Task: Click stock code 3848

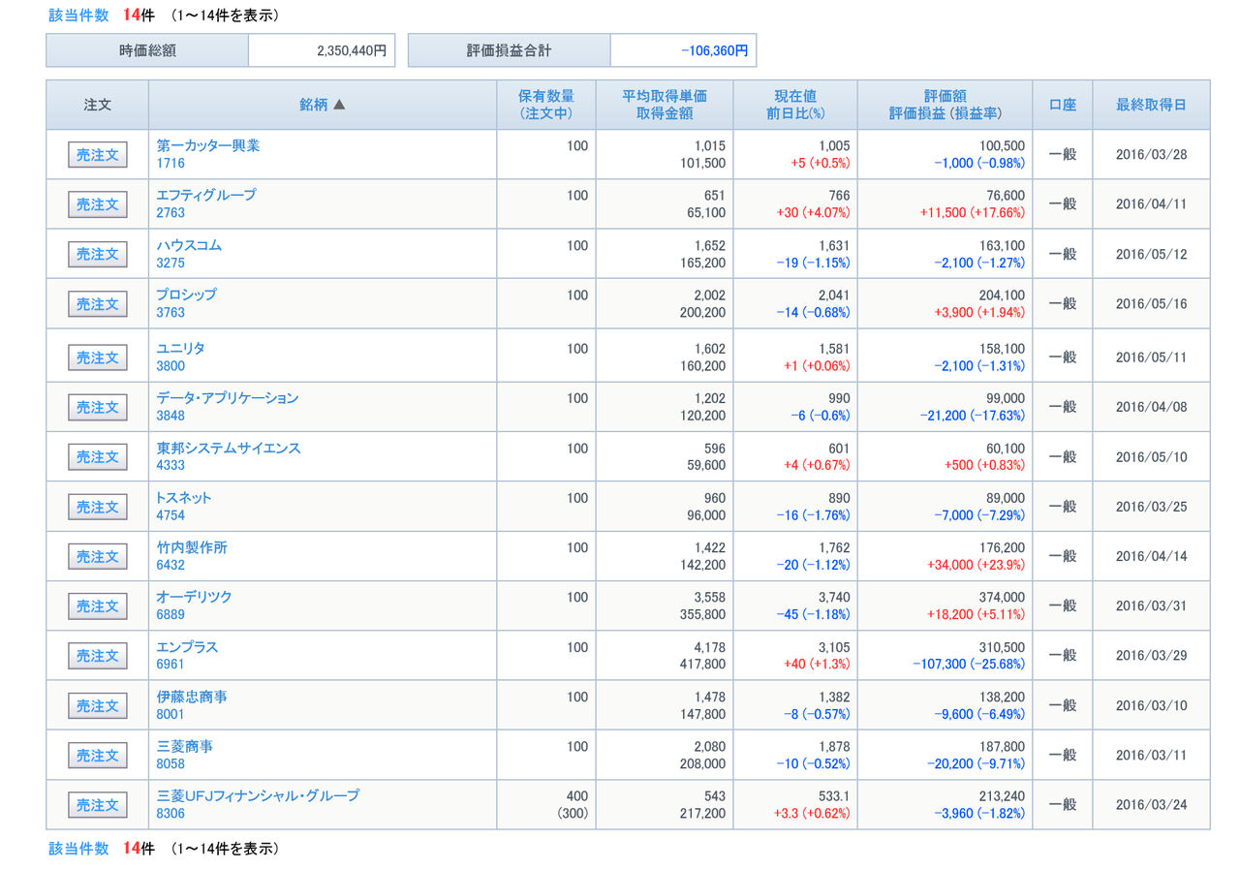Action: [x=170, y=416]
